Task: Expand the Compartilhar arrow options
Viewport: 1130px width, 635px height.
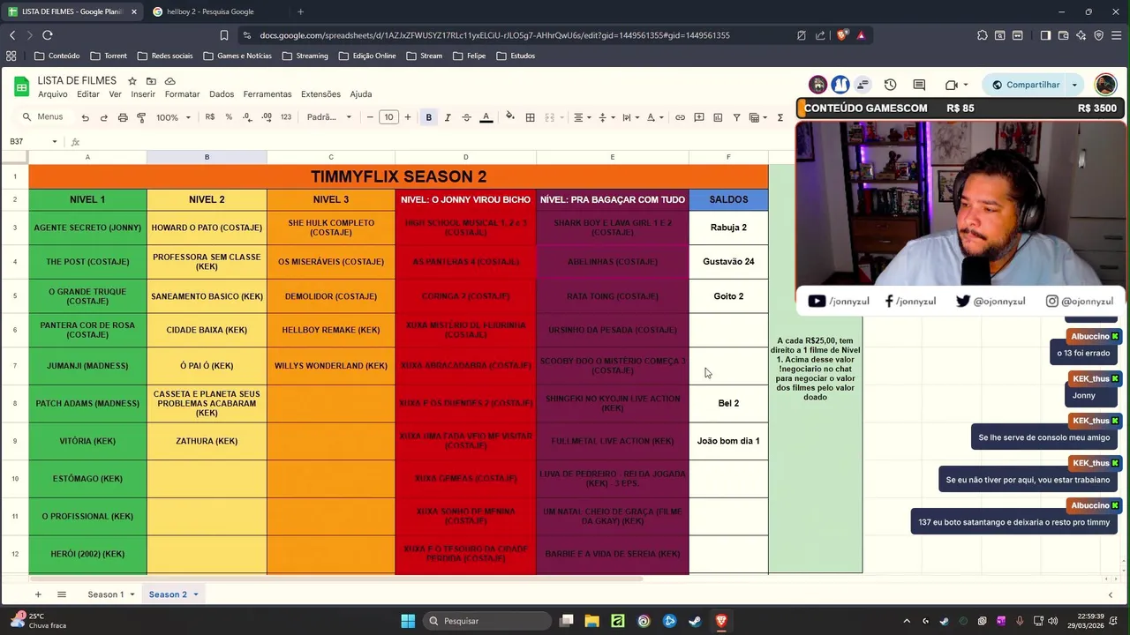Action: [x=1074, y=85]
